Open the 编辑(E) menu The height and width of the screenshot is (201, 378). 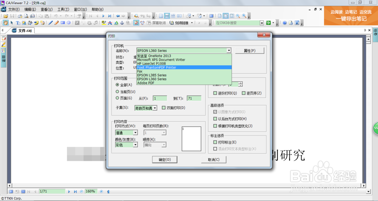(x=30, y=9)
